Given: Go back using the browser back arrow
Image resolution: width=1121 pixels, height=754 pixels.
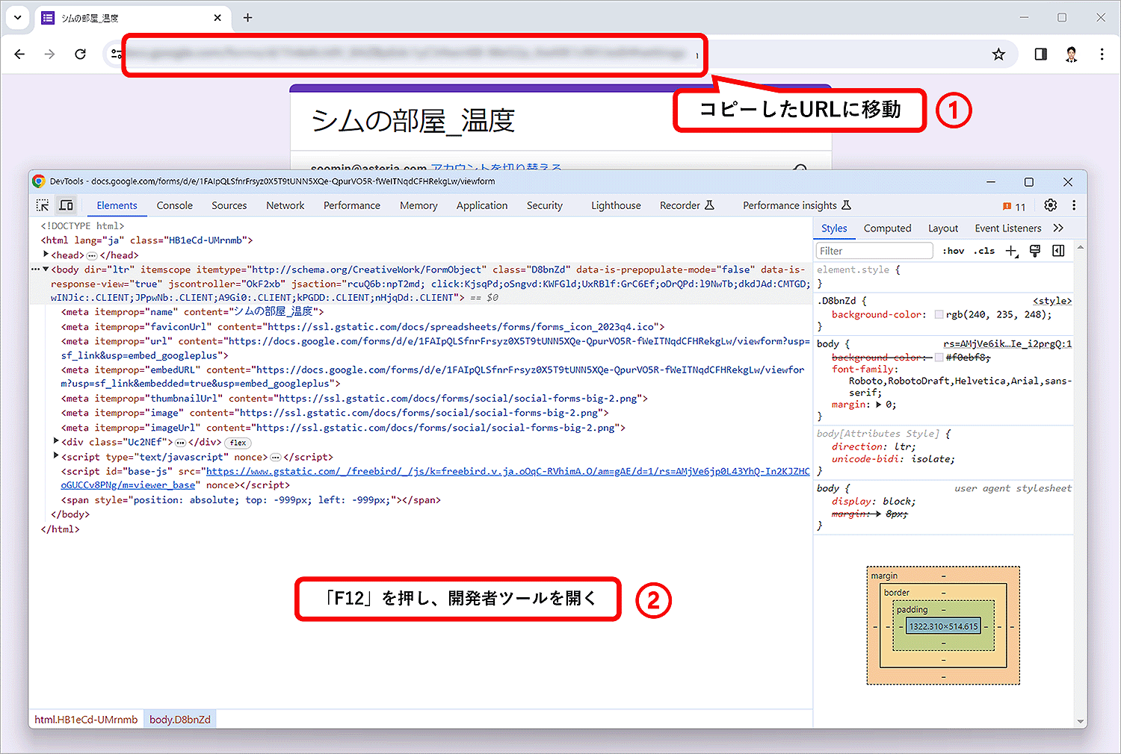Looking at the screenshot, I should tap(20, 54).
